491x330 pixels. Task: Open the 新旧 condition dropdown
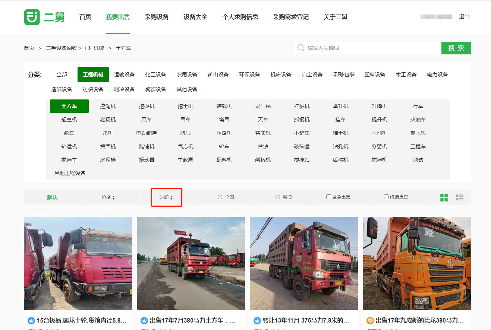(284, 197)
